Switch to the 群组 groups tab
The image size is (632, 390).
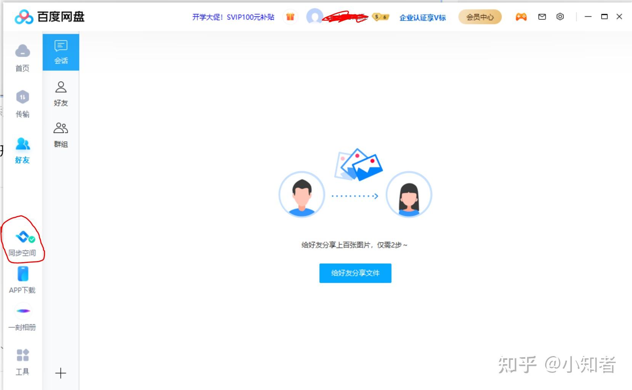point(61,135)
